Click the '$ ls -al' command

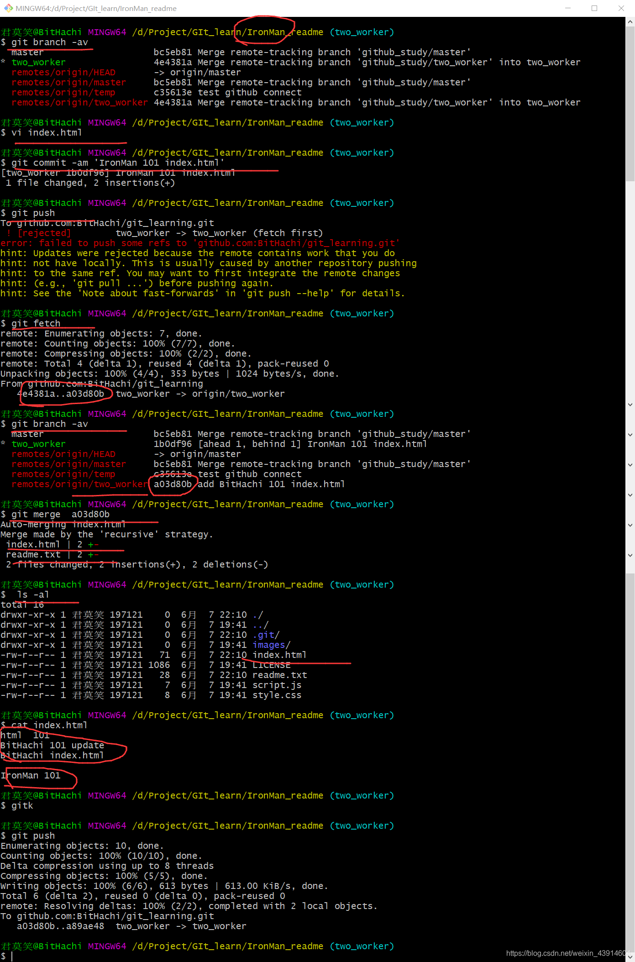pyautogui.click(x=25, y=594)
